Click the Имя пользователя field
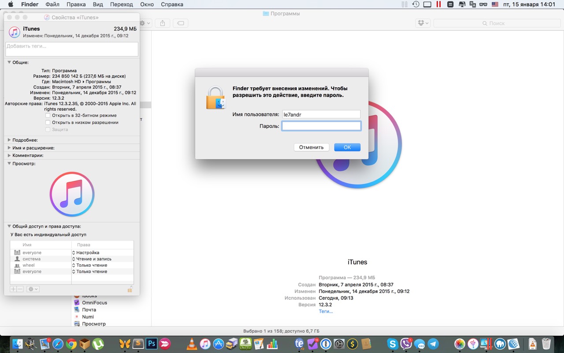Screen dimensions: 564x353 [321, 114]
